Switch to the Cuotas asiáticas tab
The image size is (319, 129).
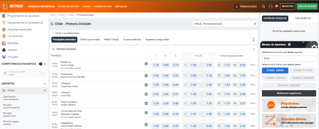[132, 39]
